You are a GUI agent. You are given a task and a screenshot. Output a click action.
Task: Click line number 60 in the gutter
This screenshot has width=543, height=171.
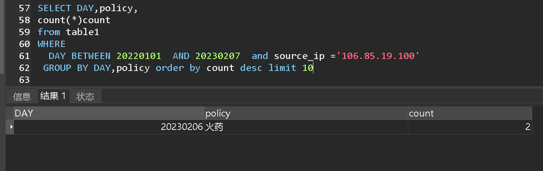pos(24,44)
